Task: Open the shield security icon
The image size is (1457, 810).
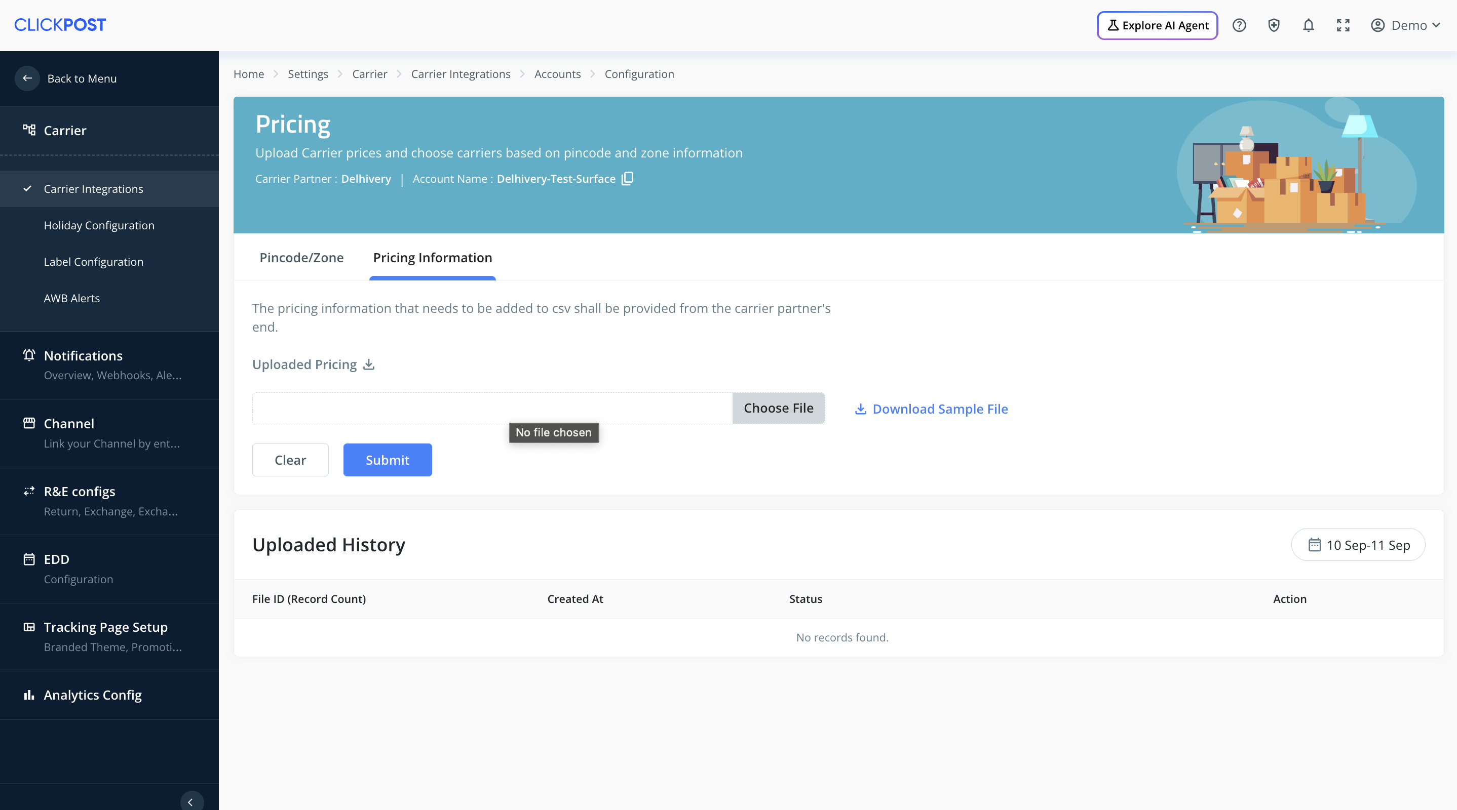Action: tap(1273, 25)
